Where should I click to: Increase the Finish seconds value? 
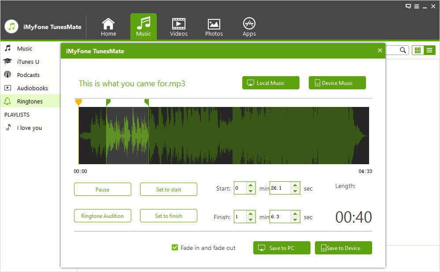pos(295,213)
